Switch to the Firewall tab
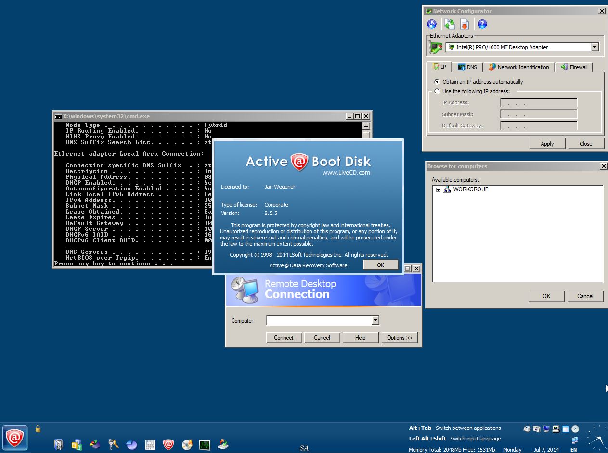608x453 pixels. pos(574,67)
